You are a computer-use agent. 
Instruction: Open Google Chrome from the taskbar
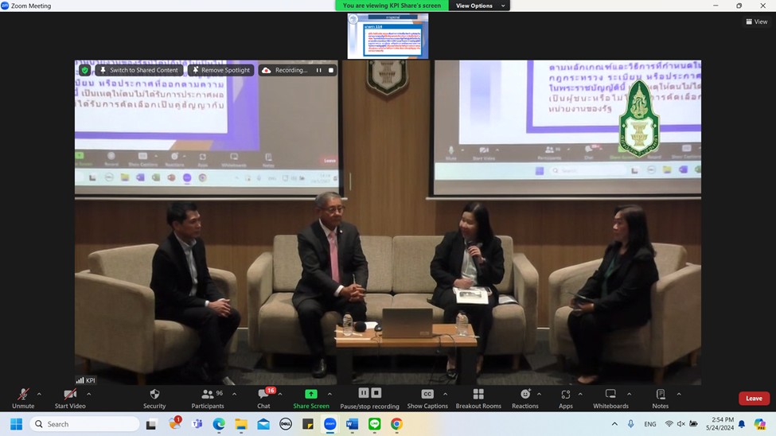pyautogui.click(x=396, y=424)
